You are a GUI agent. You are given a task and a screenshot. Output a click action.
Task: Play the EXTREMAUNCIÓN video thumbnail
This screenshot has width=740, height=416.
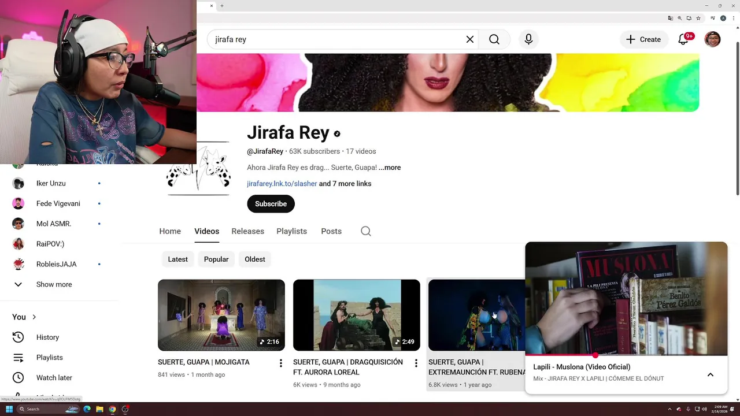tap(476, 315)
